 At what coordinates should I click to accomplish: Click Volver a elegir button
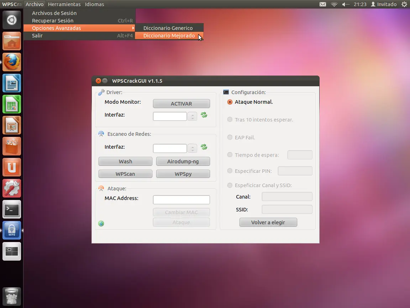coord(268,222)
